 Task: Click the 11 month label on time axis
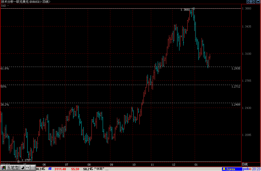(x=152, y=165)
